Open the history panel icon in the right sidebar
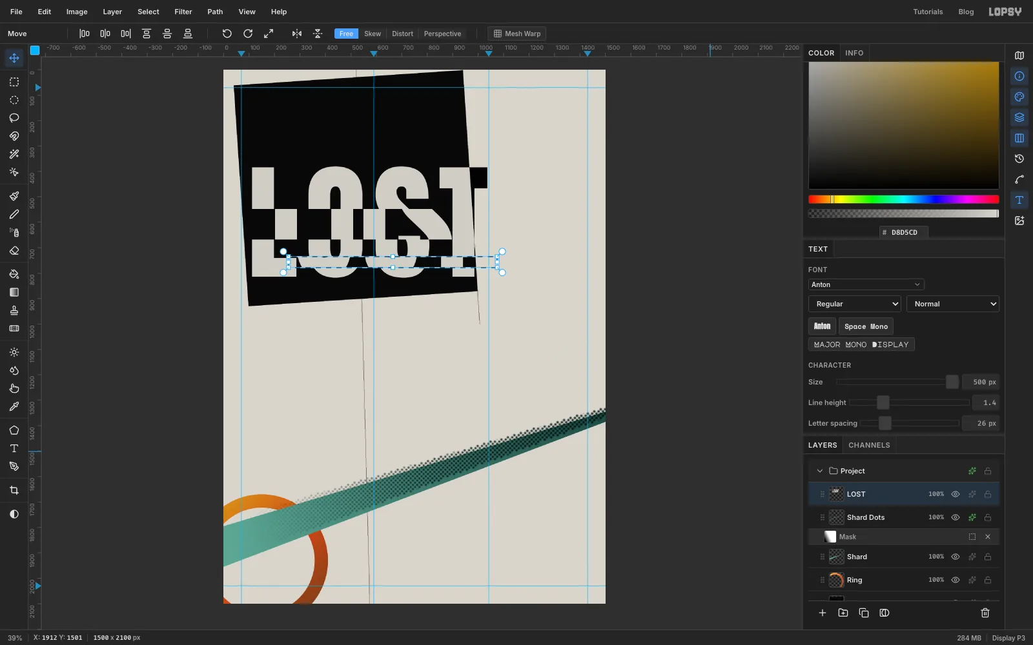The height and width of the screenshot is (645, 1033). pos(1019,159)
